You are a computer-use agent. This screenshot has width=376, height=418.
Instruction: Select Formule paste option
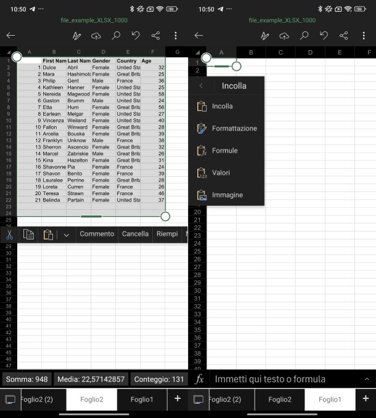tap(226, 150)
